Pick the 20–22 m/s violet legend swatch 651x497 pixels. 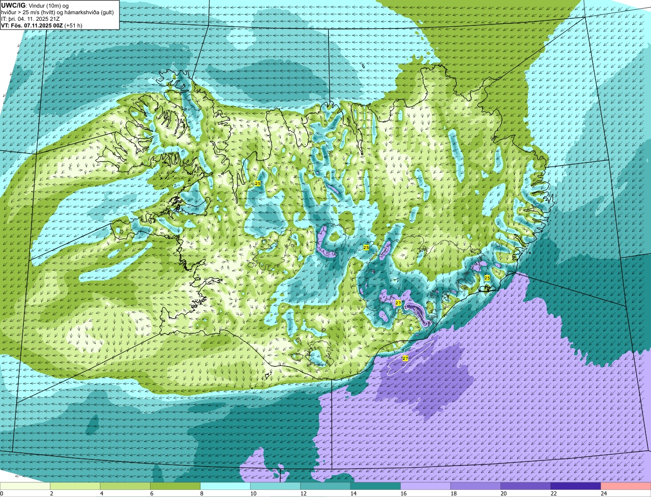(x=526, y=486)
